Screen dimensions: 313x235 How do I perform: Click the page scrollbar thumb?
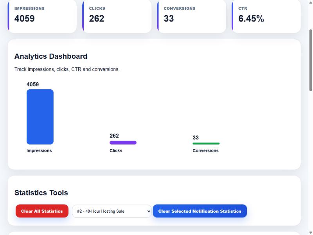point(311,60)
